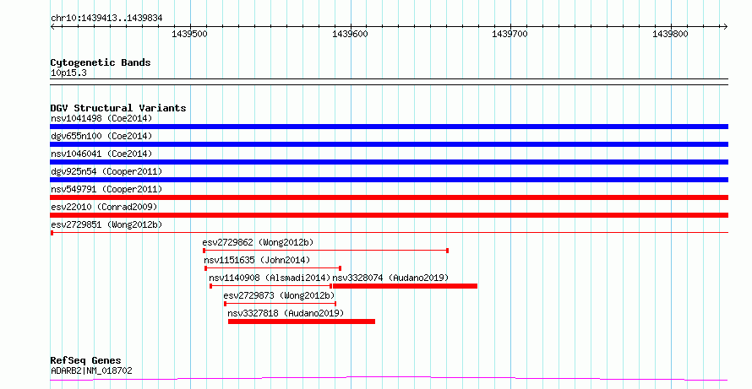This screenshot has width=752, height=389.
Task: Click ruler tick label 1439800
Action: pos(670,34)
